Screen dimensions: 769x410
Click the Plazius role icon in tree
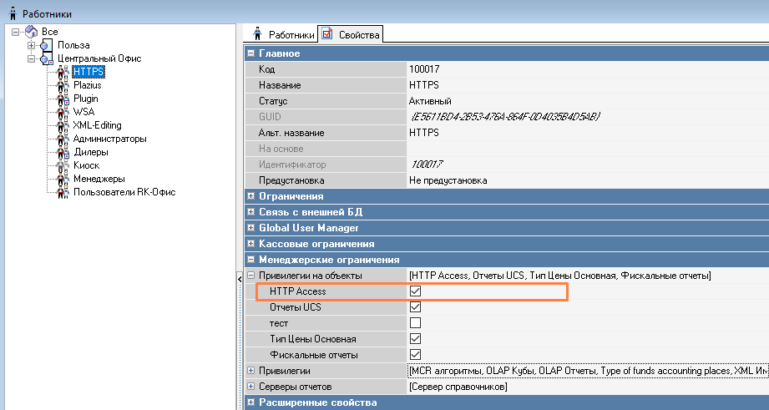pyautogui.click(x=61, y=85)
